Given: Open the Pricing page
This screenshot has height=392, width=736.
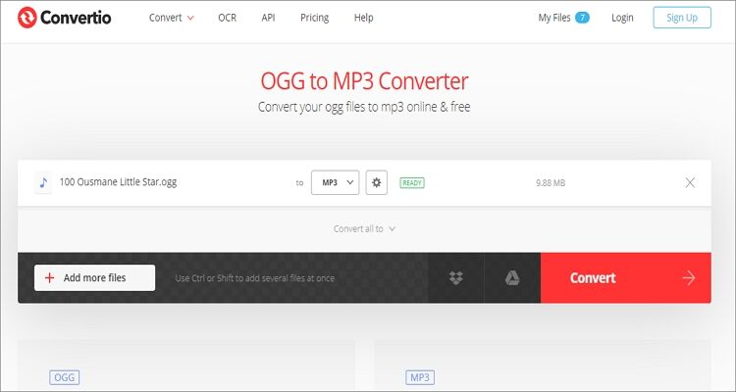Looking at the screenshot, I should pos(314,18).
